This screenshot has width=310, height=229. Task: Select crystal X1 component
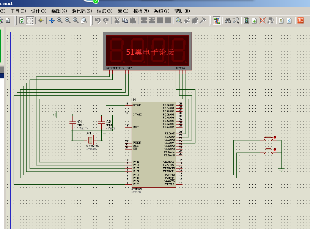pyautogui.click(x=90, y=140)
